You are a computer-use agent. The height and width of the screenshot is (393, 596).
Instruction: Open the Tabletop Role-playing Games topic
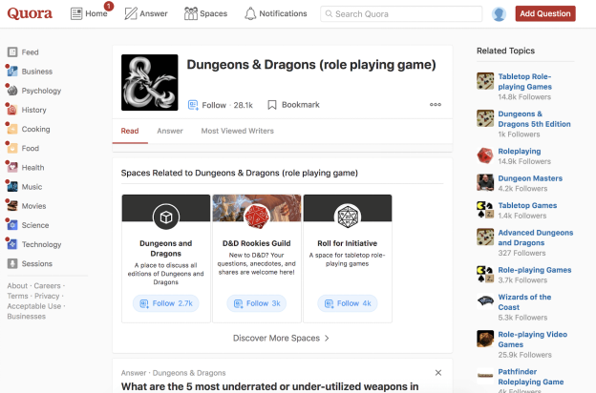(524, 81)
